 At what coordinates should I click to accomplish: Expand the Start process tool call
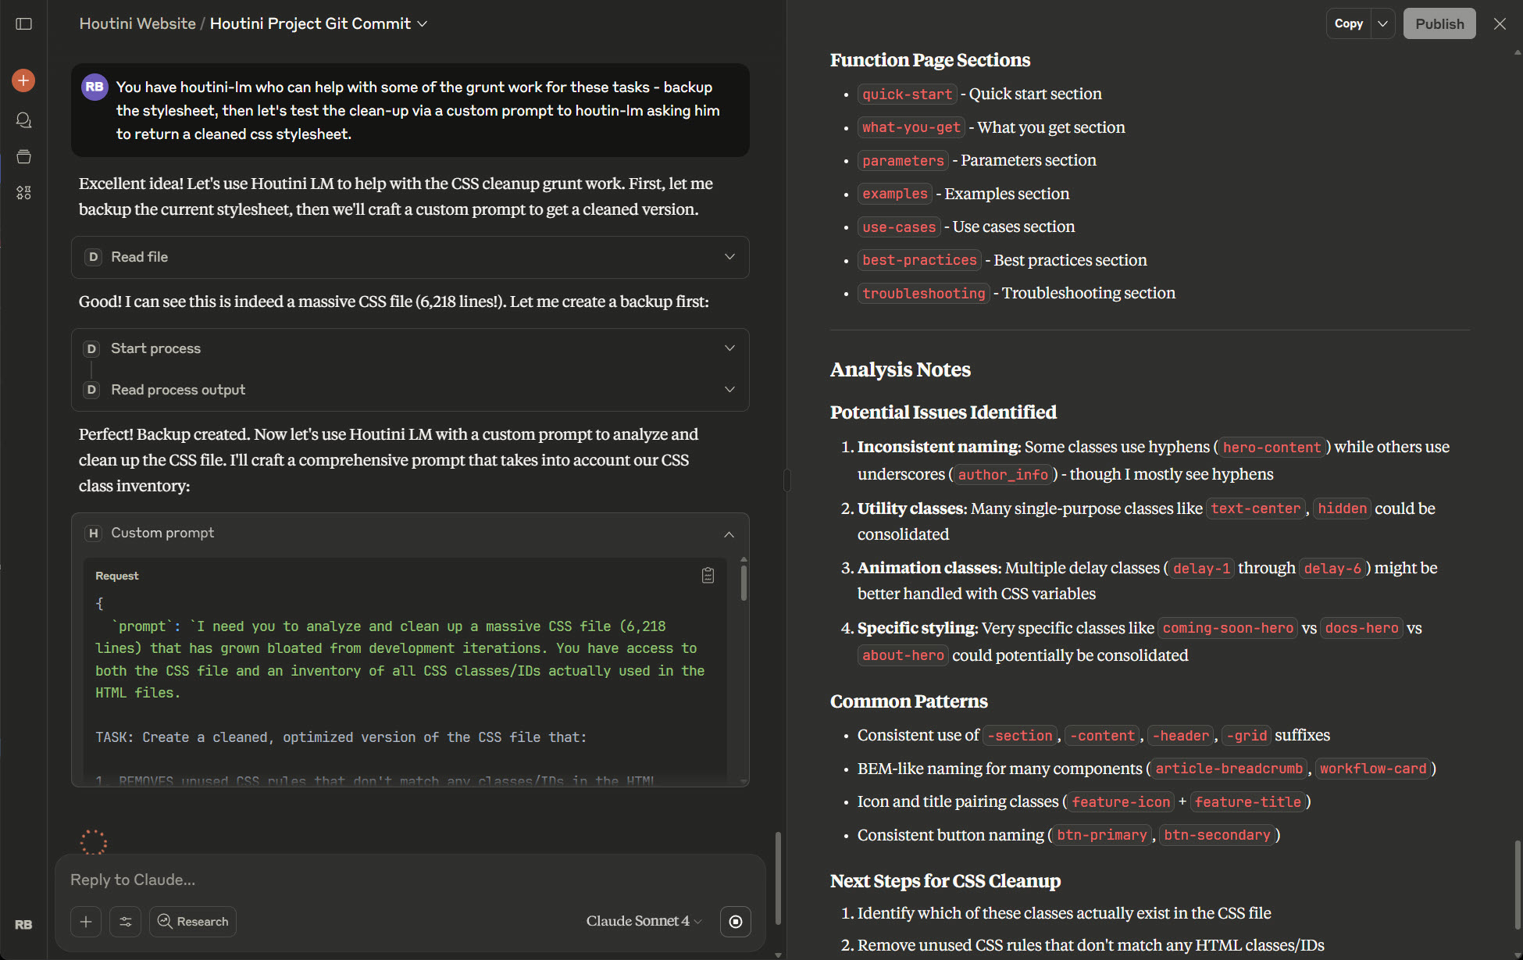[x=729, y=348]
